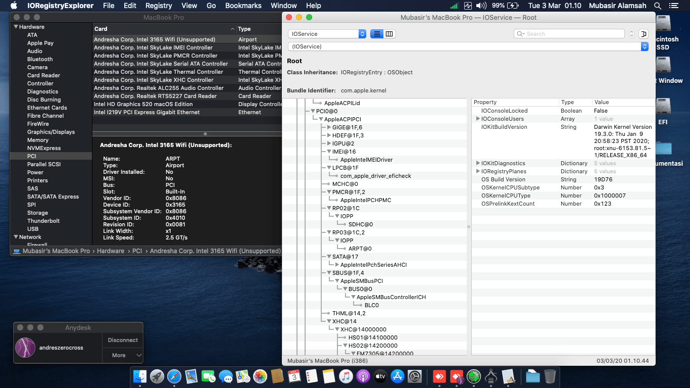Open the Bookmarks menu
Screen dimensions: 690x388
[x=243, y=6]
